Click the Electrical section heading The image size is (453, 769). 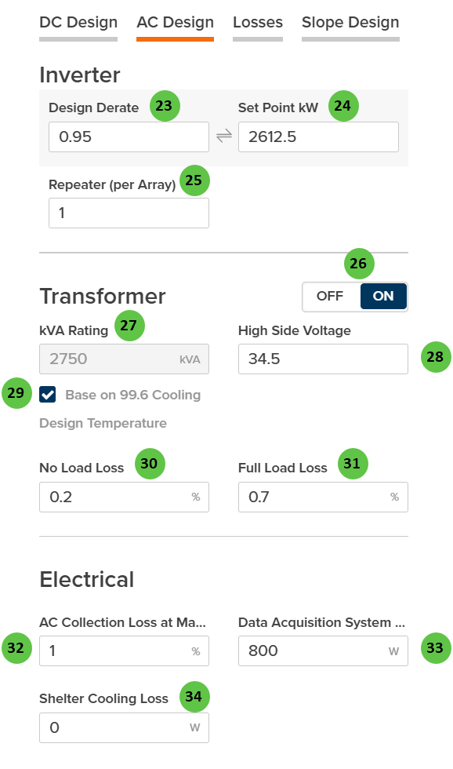(x=86, y=579)
